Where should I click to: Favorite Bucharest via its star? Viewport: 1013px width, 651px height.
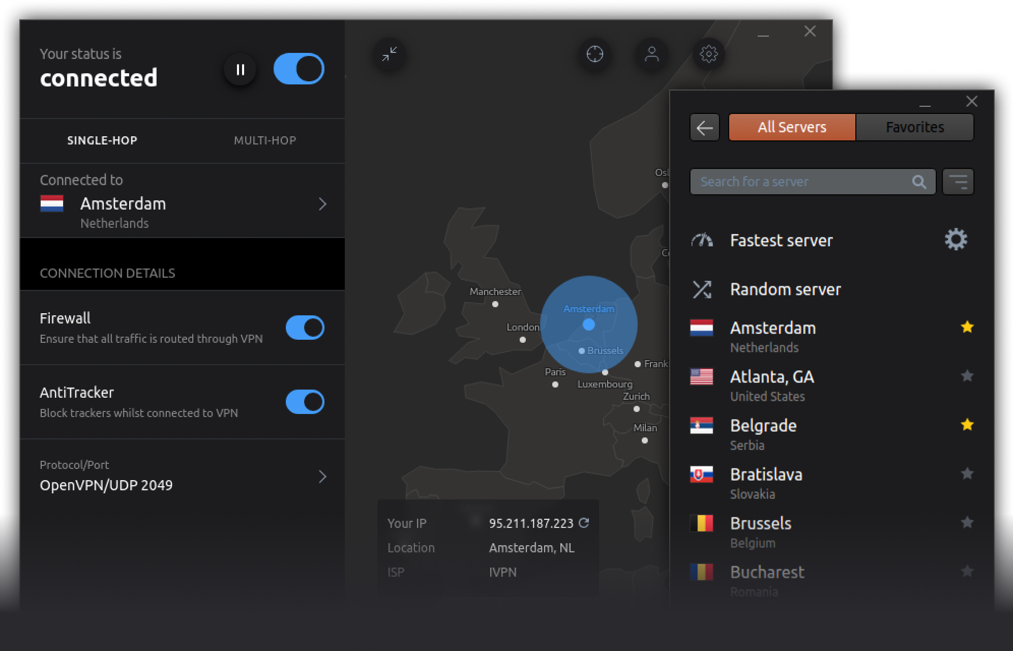click(x=967, y=571)
